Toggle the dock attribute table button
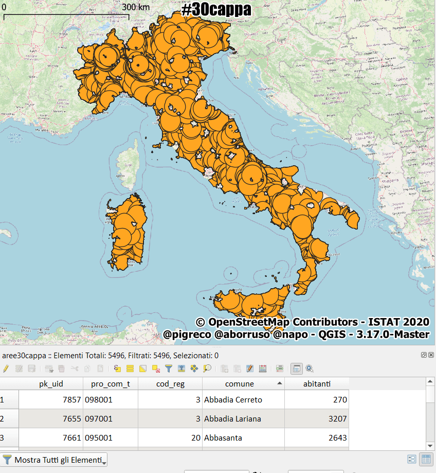 pos(296,369)
